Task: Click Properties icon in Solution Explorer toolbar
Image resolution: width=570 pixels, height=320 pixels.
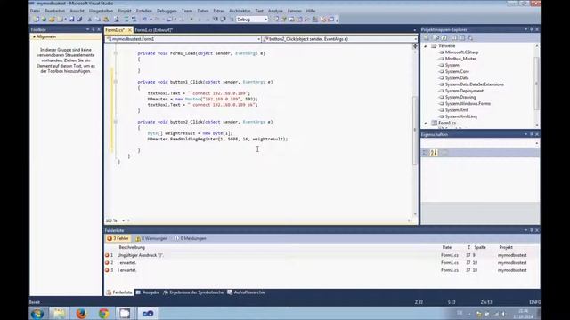Action: 427,37
